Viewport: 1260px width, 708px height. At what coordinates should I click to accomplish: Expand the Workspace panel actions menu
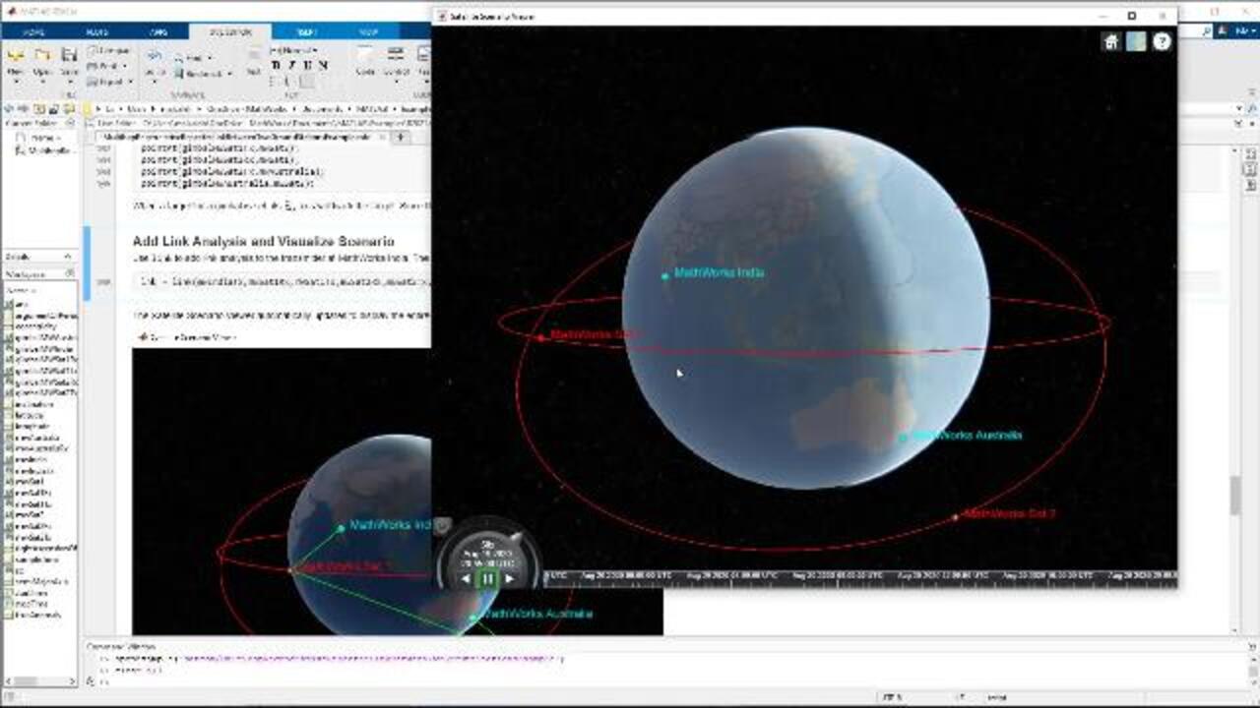point(71,273)
